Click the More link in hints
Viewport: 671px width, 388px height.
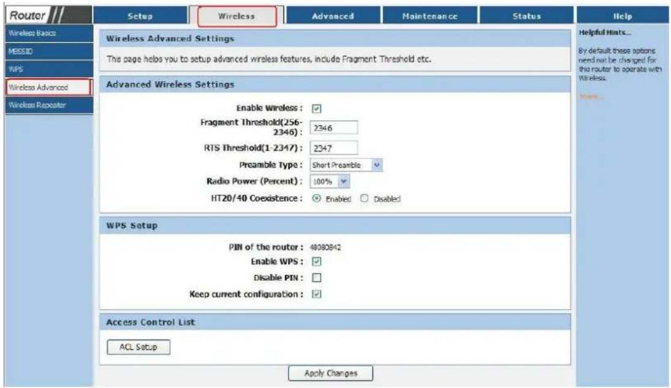coord(591,97)
